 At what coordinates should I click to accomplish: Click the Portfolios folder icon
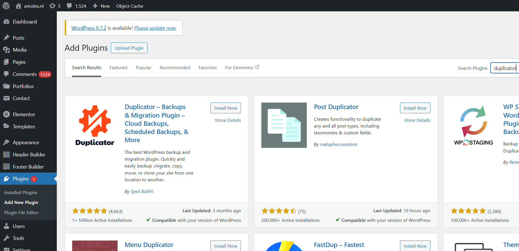coord(6,86)
